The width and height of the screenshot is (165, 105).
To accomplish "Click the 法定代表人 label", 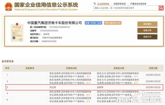I will click(35, 34).
